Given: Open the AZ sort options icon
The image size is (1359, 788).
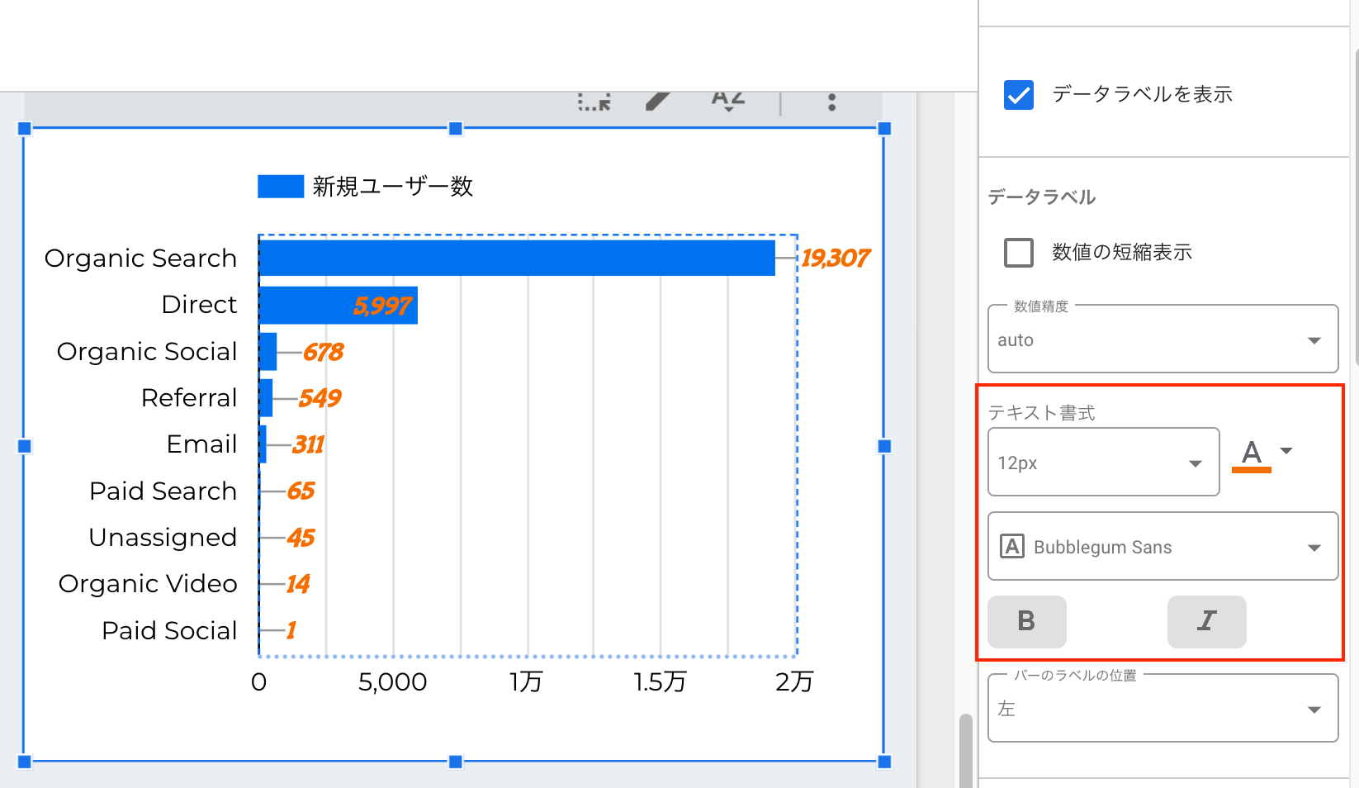Looking at the screenshot, I should point(727,101).
